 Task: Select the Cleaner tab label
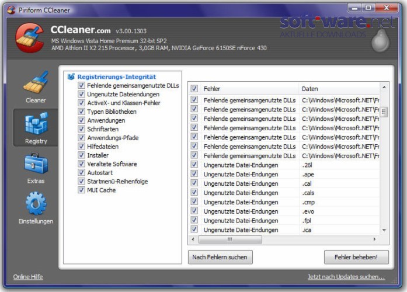click(36, 100)
